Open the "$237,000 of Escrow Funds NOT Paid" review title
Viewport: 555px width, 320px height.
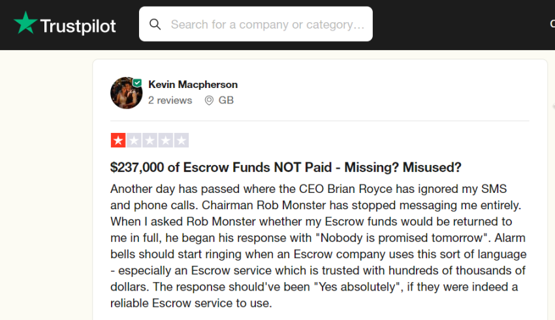286,167
